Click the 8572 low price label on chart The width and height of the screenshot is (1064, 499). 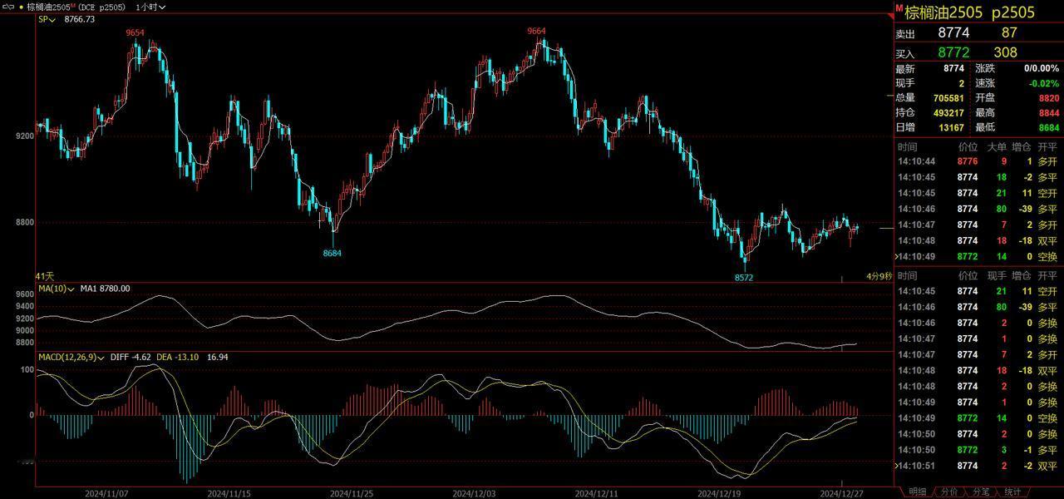coord(743,278)
